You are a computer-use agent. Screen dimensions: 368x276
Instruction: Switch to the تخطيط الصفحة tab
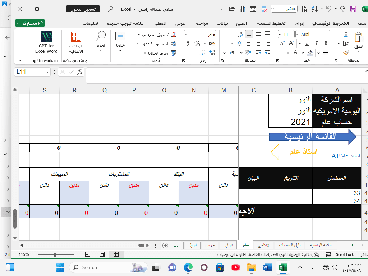pos(271,23)
